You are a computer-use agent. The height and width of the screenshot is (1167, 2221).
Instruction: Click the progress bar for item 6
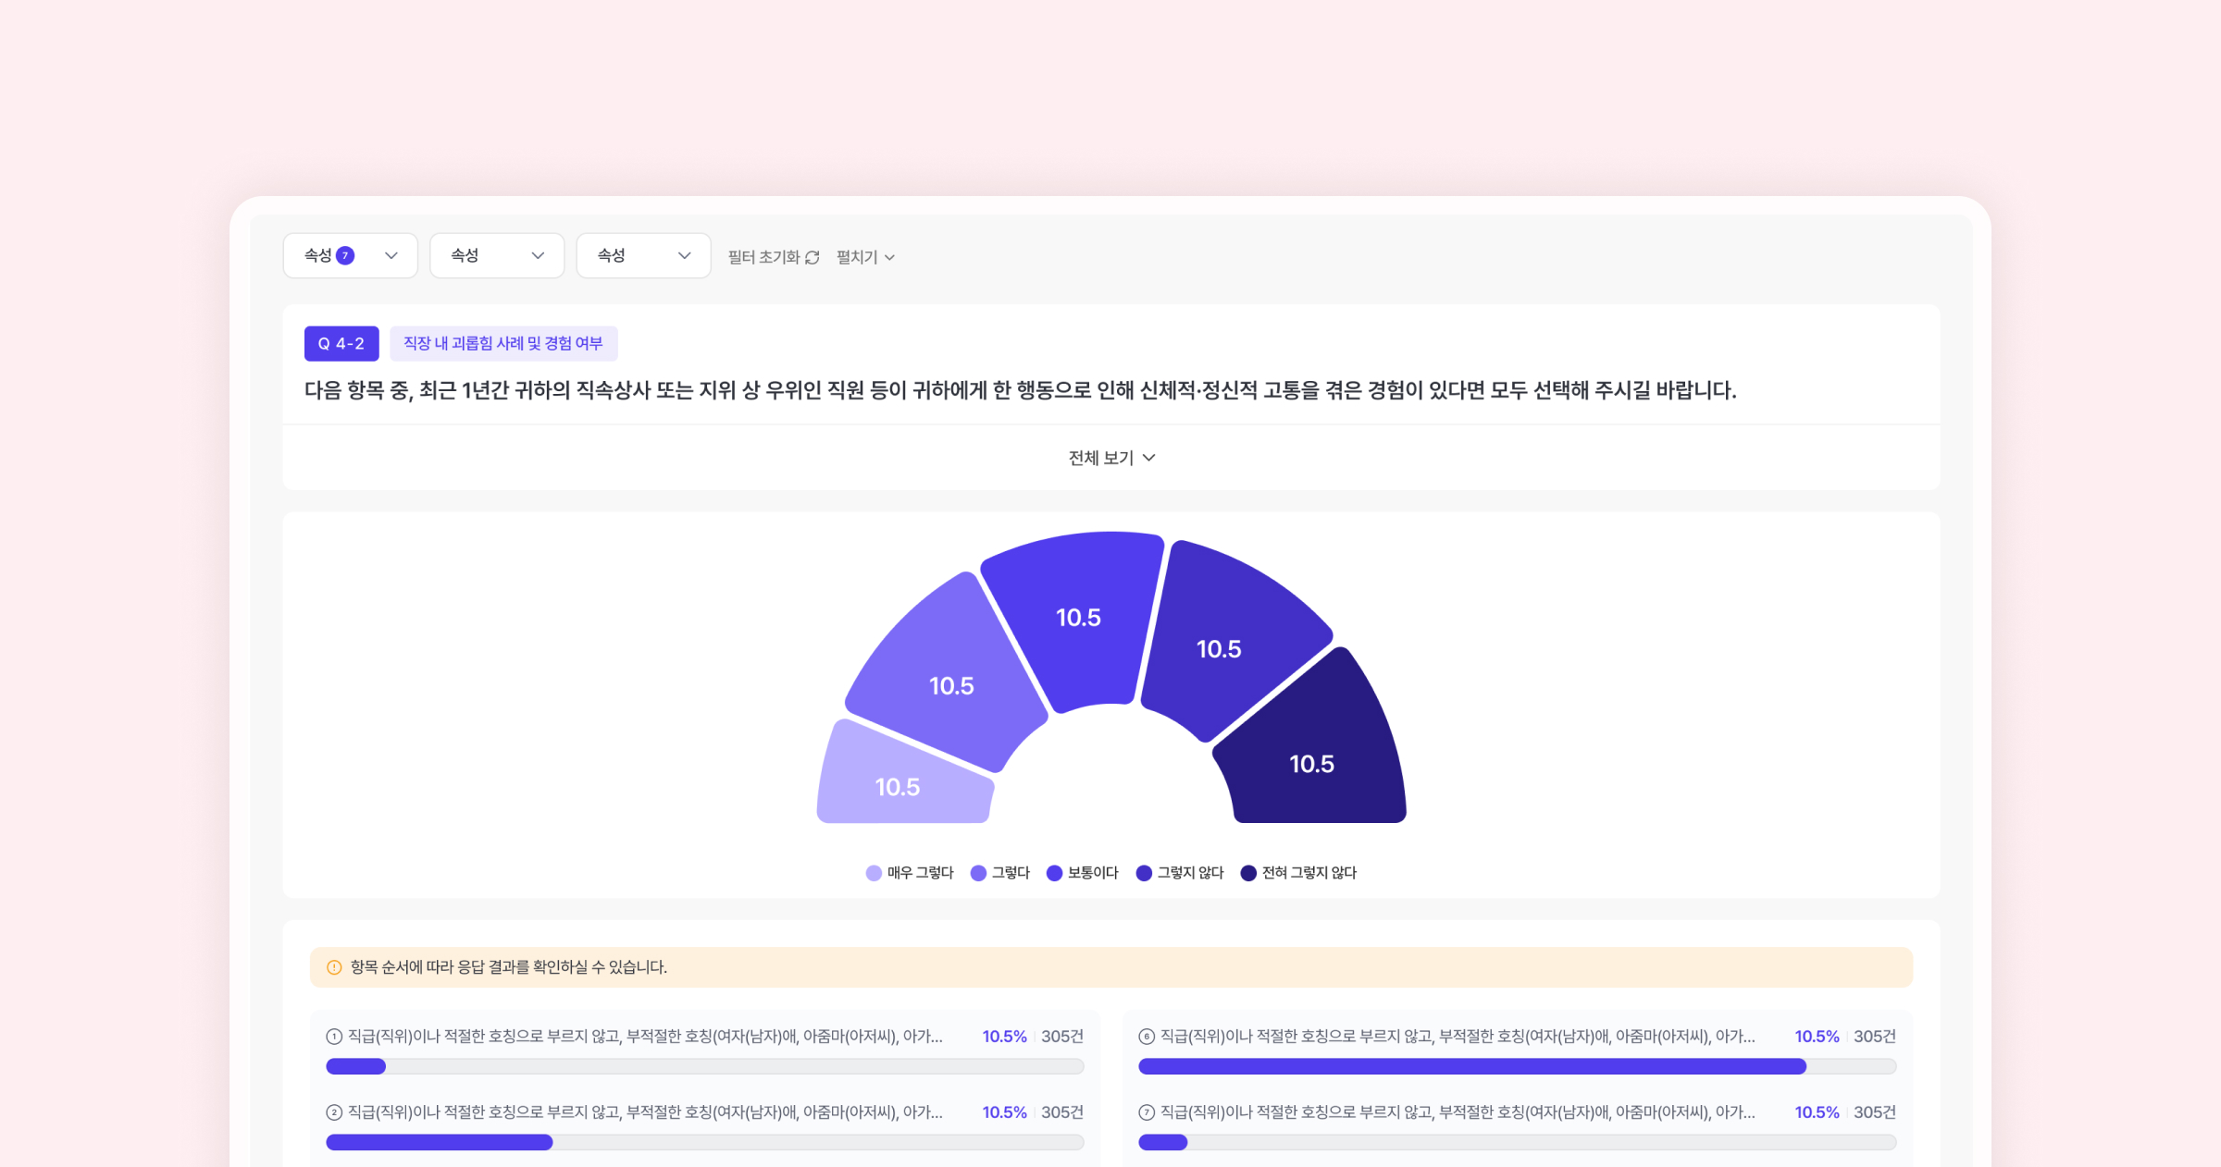pyautogui.click(x=1517, y=1067)
